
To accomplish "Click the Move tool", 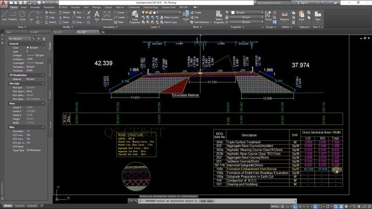I will pyautogui.click(x=50, y=12).
